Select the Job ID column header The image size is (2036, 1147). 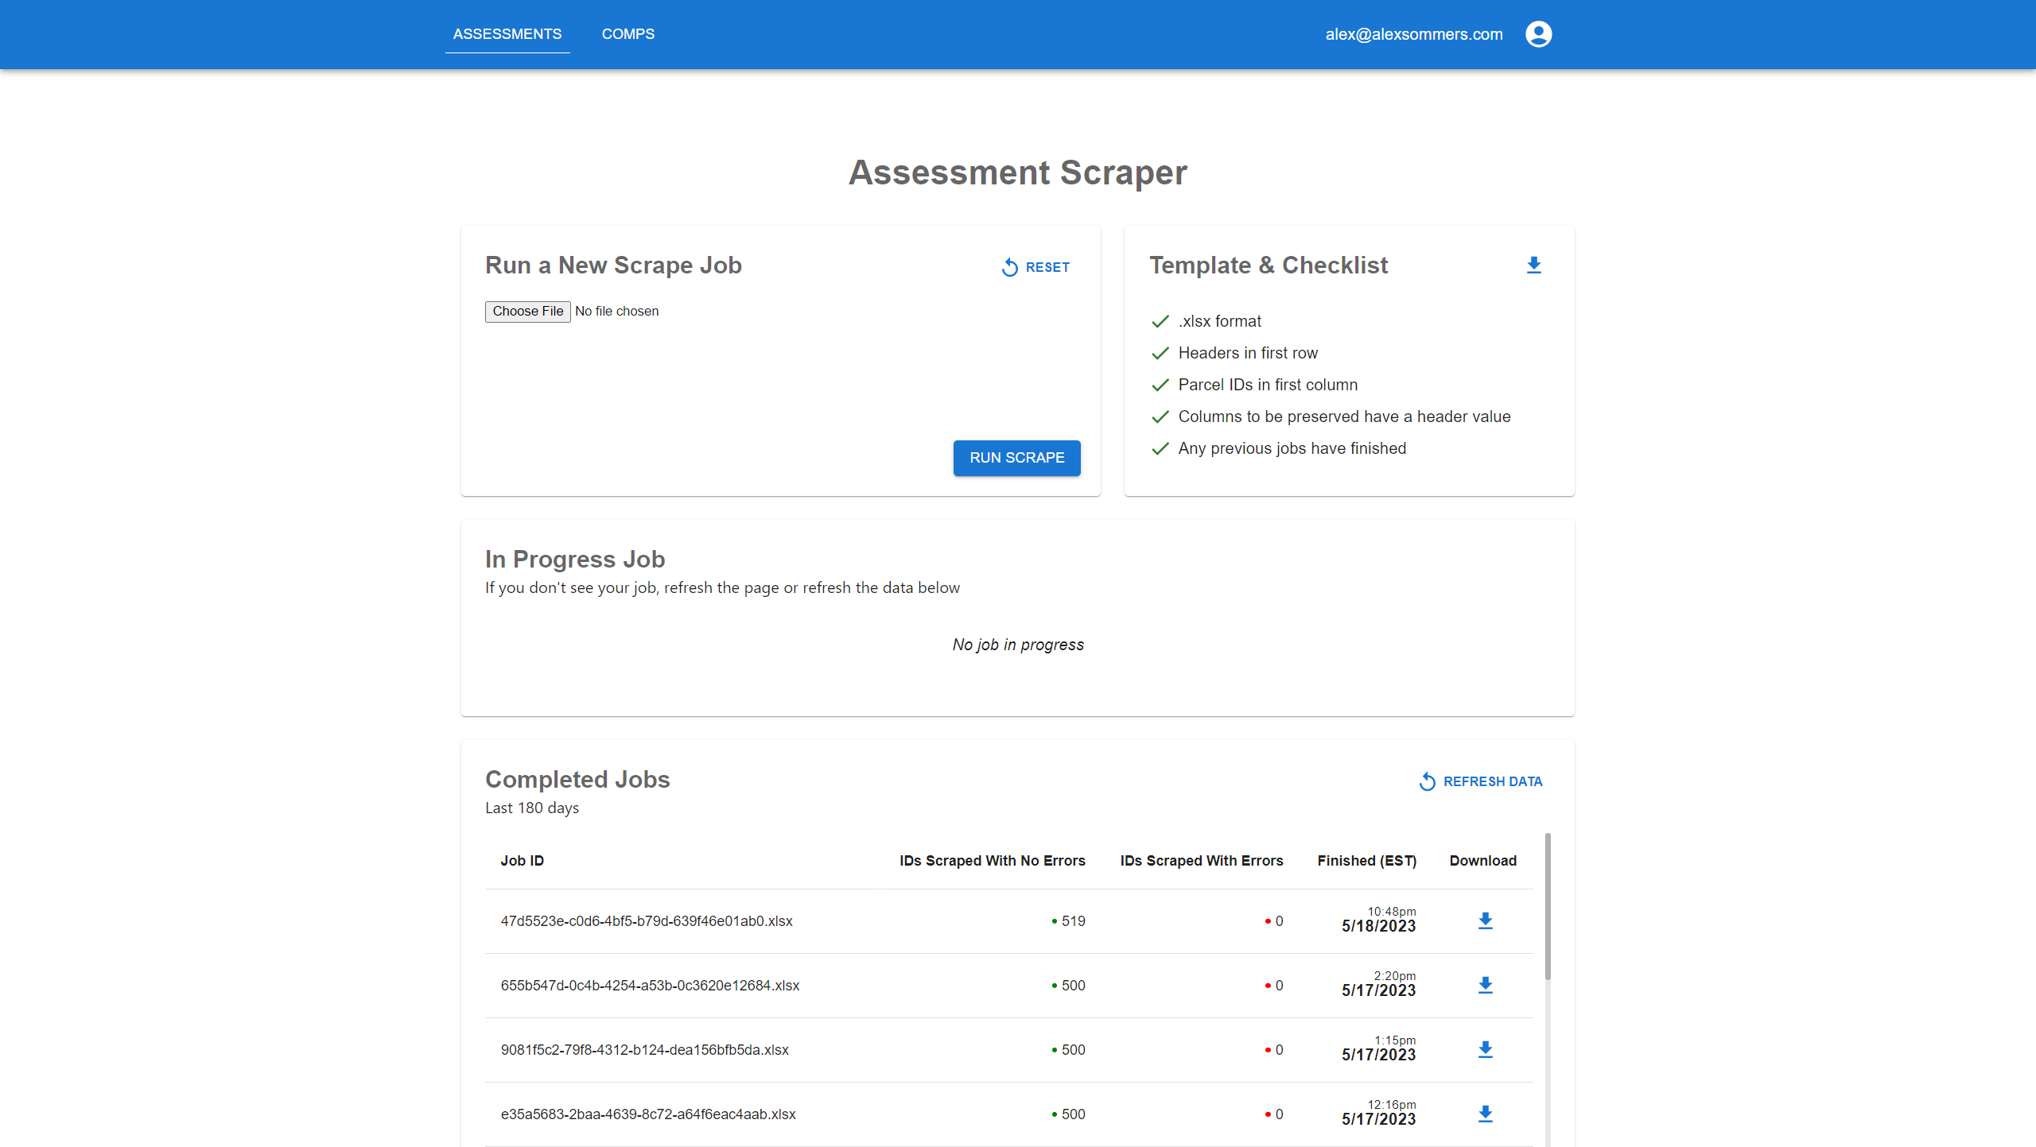[x=523, y=860]
